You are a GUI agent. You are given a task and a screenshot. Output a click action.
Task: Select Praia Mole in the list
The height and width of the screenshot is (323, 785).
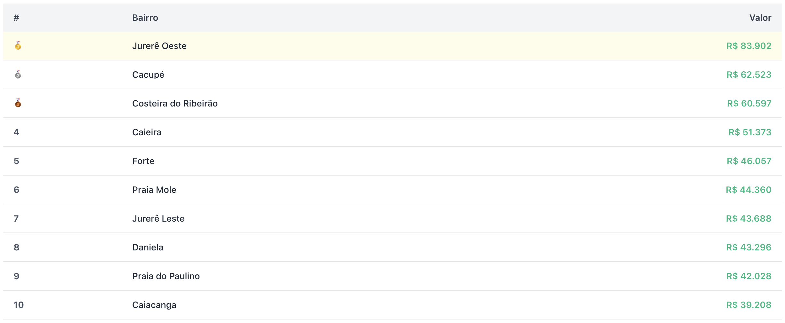(x=154, y=190)
